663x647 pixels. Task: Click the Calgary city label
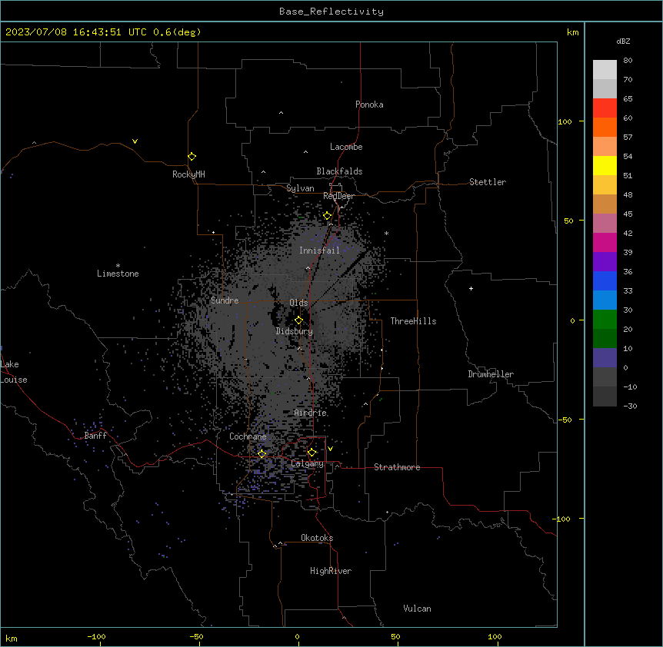(308, 463)
